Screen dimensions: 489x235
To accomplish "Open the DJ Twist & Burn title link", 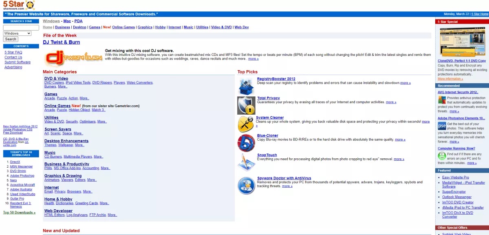I will click(x=62, y=42).
